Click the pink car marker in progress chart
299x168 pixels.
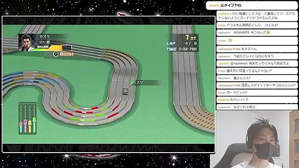[x=25, y=122]
